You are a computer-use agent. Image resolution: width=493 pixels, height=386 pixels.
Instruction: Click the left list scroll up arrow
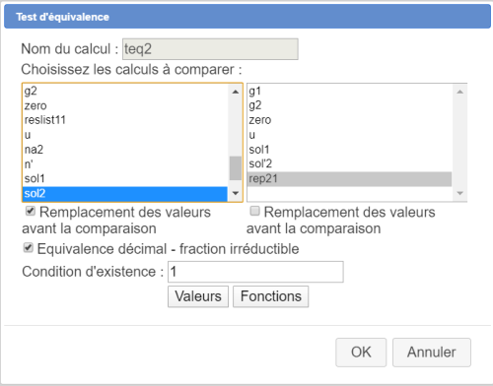pyautogui.click(x=236, y=92)
